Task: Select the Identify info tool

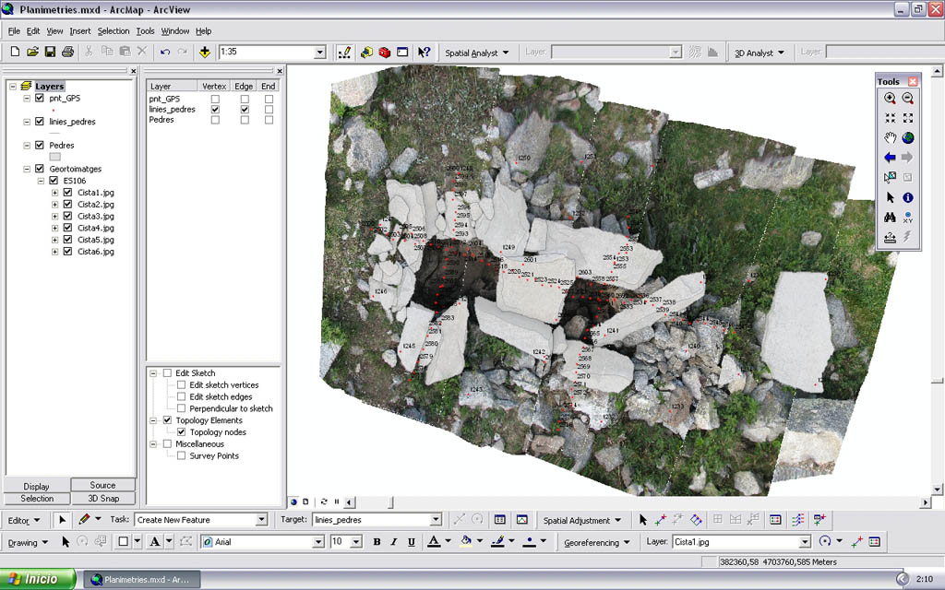Action: [908, 197]
